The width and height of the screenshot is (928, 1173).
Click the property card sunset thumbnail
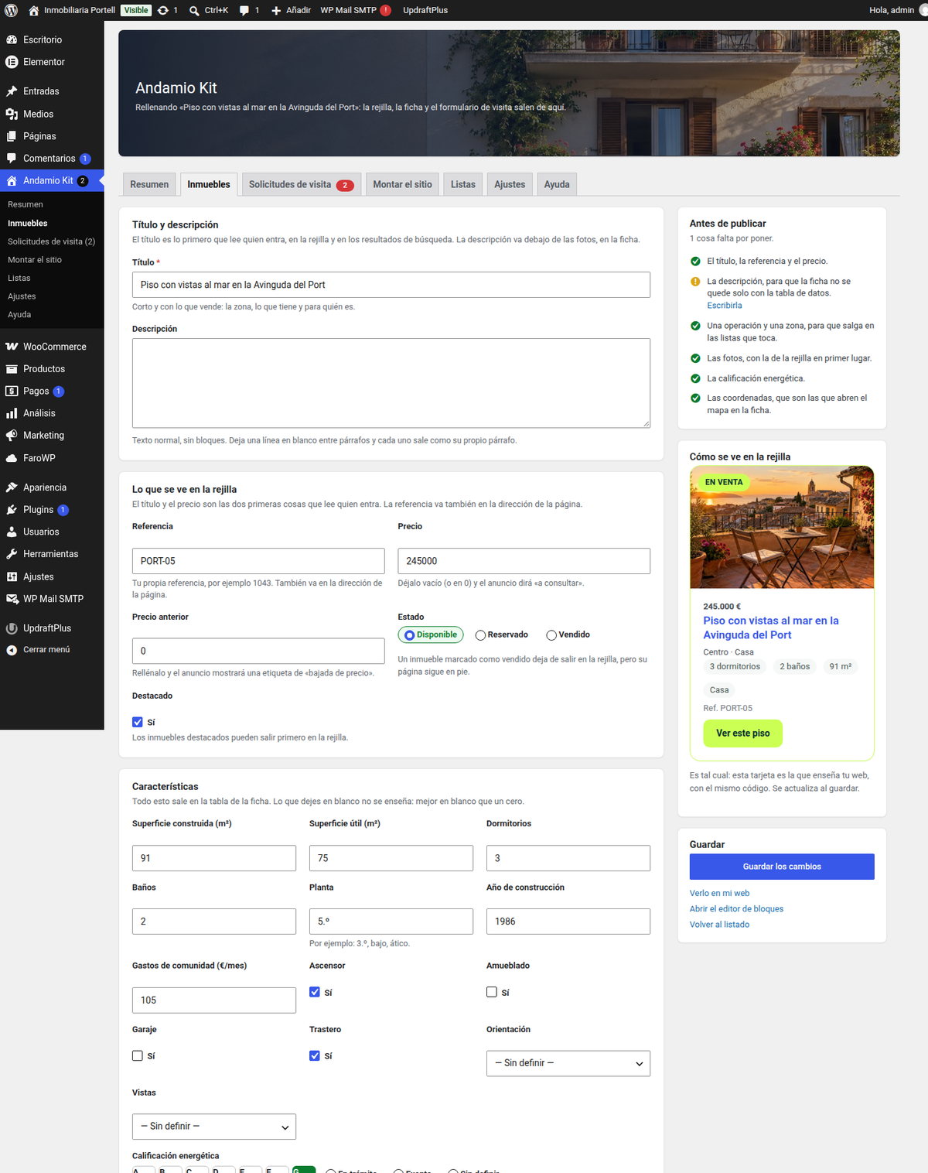[x=782, y=527]
